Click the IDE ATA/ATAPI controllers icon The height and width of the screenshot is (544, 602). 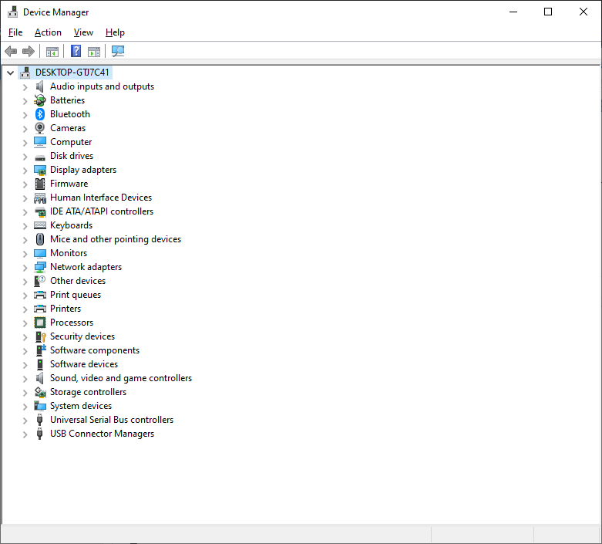coord(40,212)
